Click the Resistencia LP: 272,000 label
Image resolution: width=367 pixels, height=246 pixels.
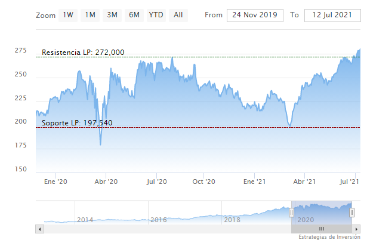(x=83, y=53)
